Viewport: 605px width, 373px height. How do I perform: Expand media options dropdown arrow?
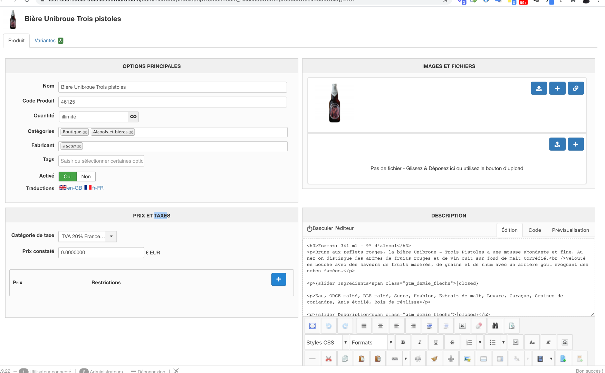tap(551, 359)
